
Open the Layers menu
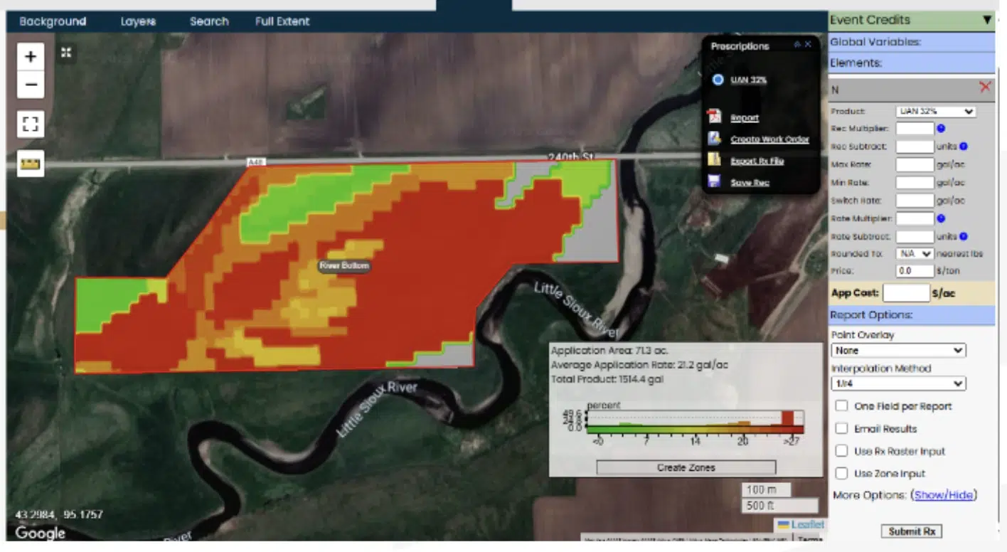(x=137, y=21)
